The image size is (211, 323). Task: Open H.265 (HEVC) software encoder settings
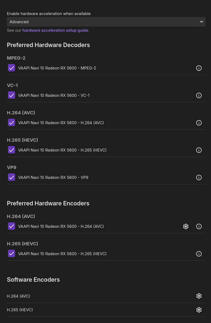coord(199,310)
